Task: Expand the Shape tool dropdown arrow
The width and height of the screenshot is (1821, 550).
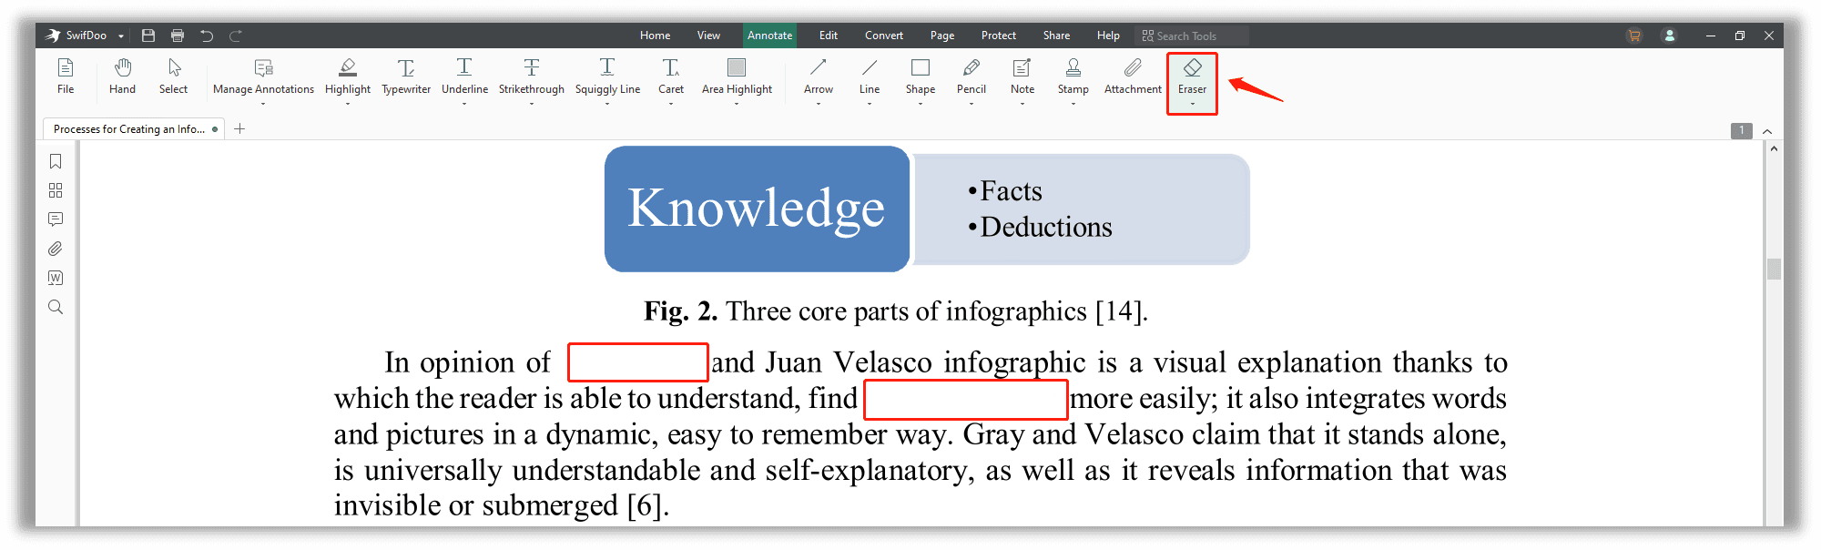Action: click(921, 104)
